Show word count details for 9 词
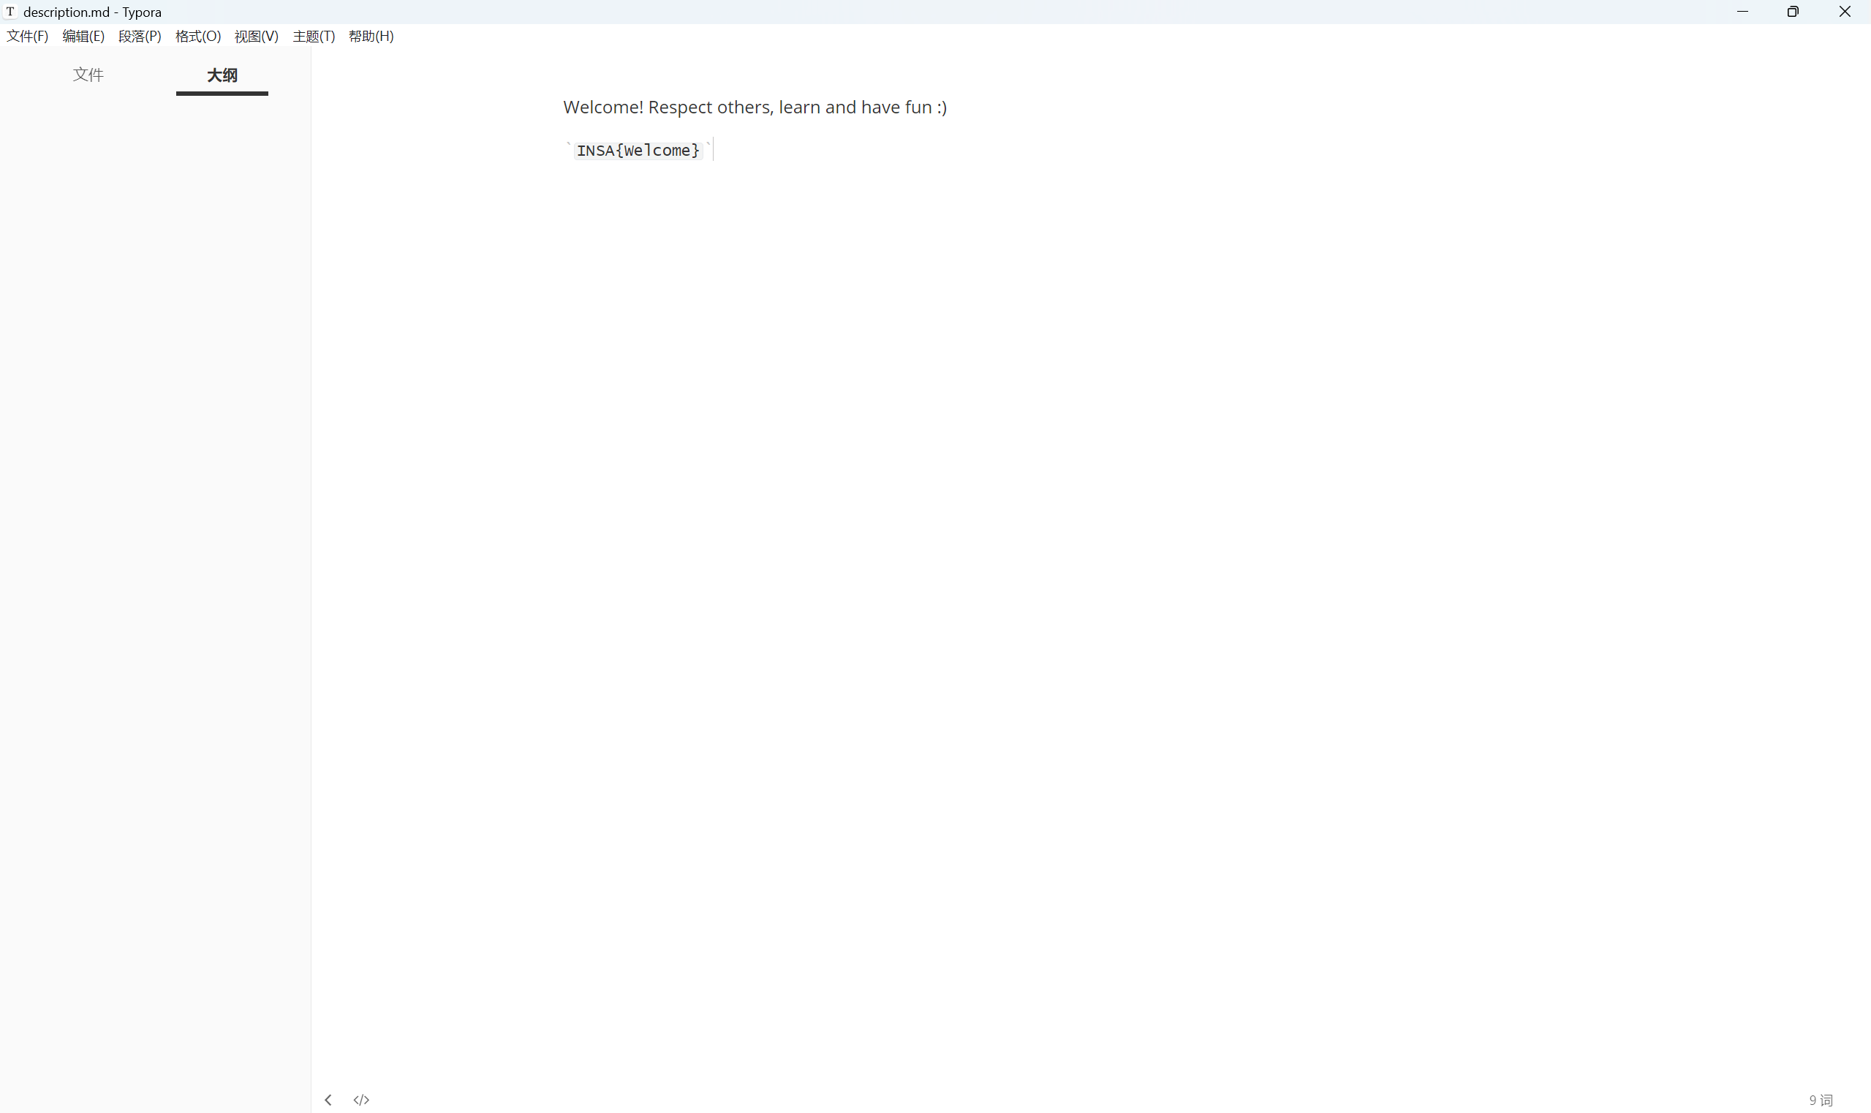Image resolution: width=1871 pixels, height=1113 pixels. pyautogui.click(x=1821, y=1101)
